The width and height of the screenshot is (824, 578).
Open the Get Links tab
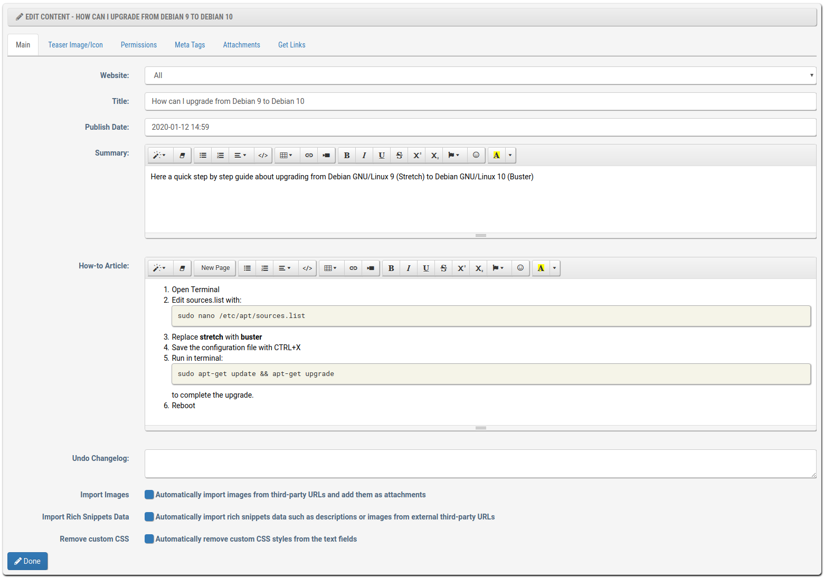pyautogui.click(x=292, y=45)
